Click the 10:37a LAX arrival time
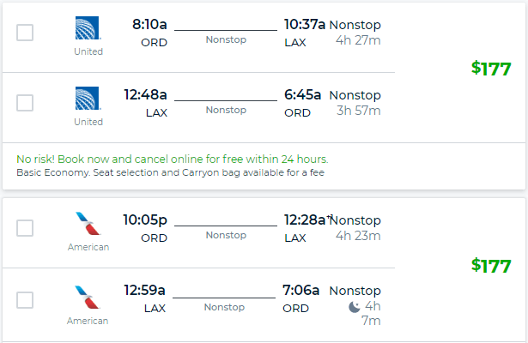This screenshot has height=343, width=528. pyautogui.click(x=305, y=24)
